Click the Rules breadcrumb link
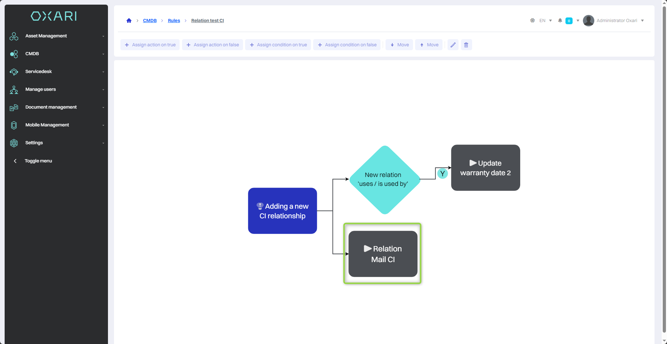 click(x=174, y=21)
